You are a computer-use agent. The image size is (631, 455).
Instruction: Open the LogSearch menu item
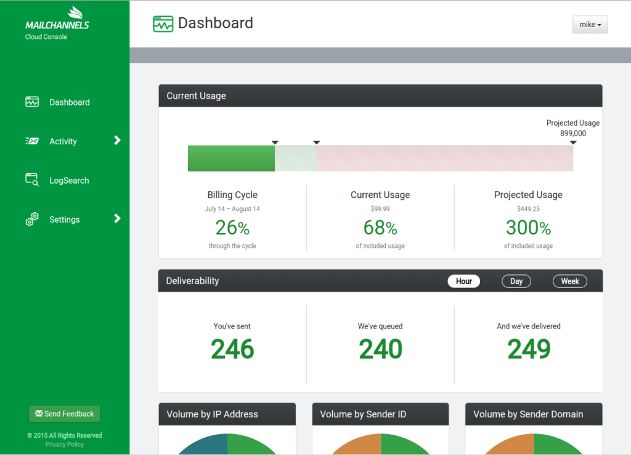point(69,181)
